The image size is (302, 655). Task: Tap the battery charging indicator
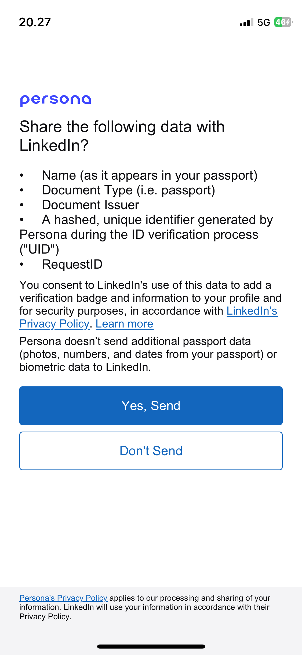(x=283, y=22)
